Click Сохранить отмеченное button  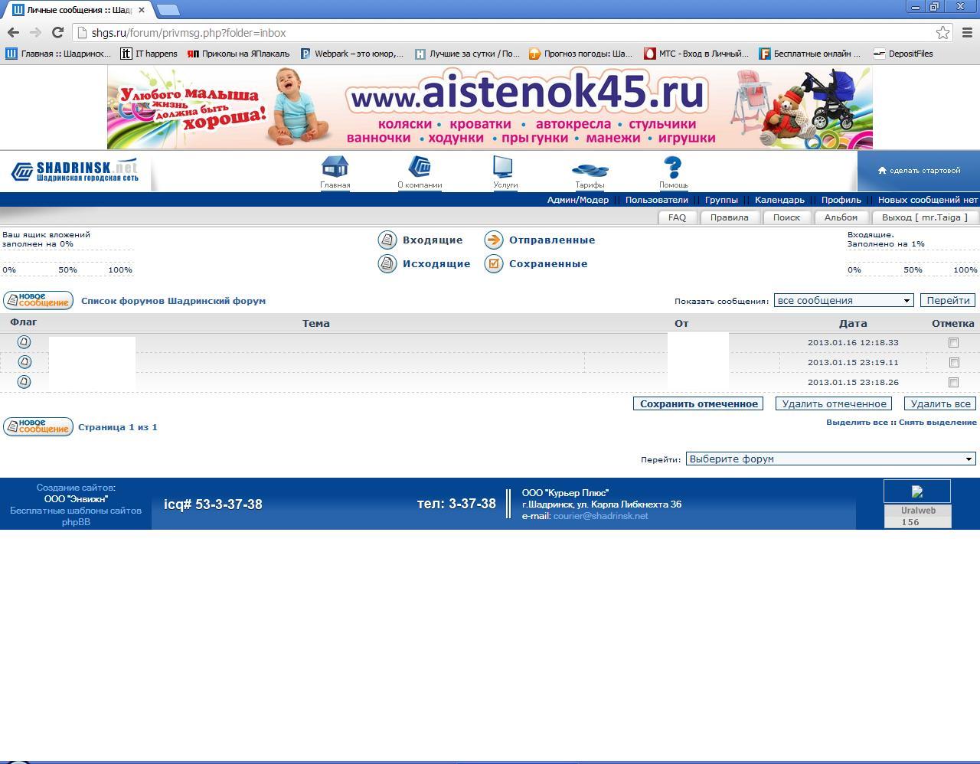point(698,403)
